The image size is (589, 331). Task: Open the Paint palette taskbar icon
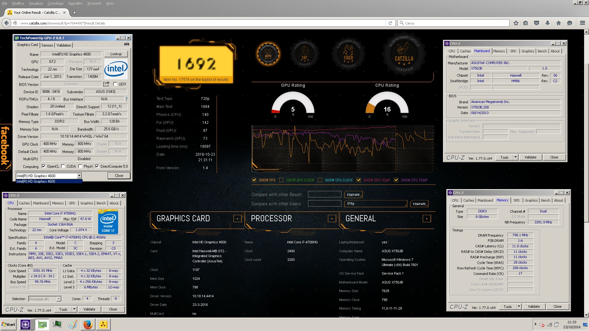tap(72, 325)
